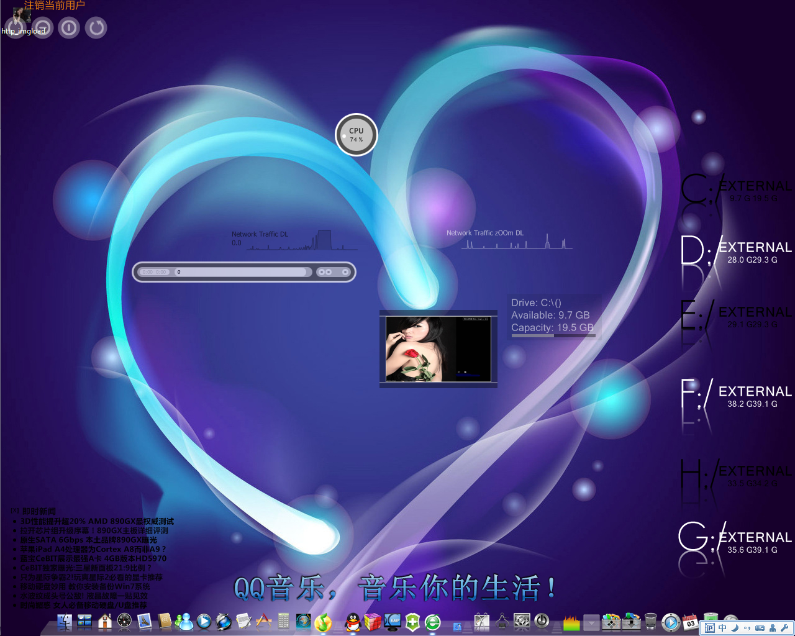Launch the blue globe browser dock icon
795x636 pixels.
(x=224, y=622)
